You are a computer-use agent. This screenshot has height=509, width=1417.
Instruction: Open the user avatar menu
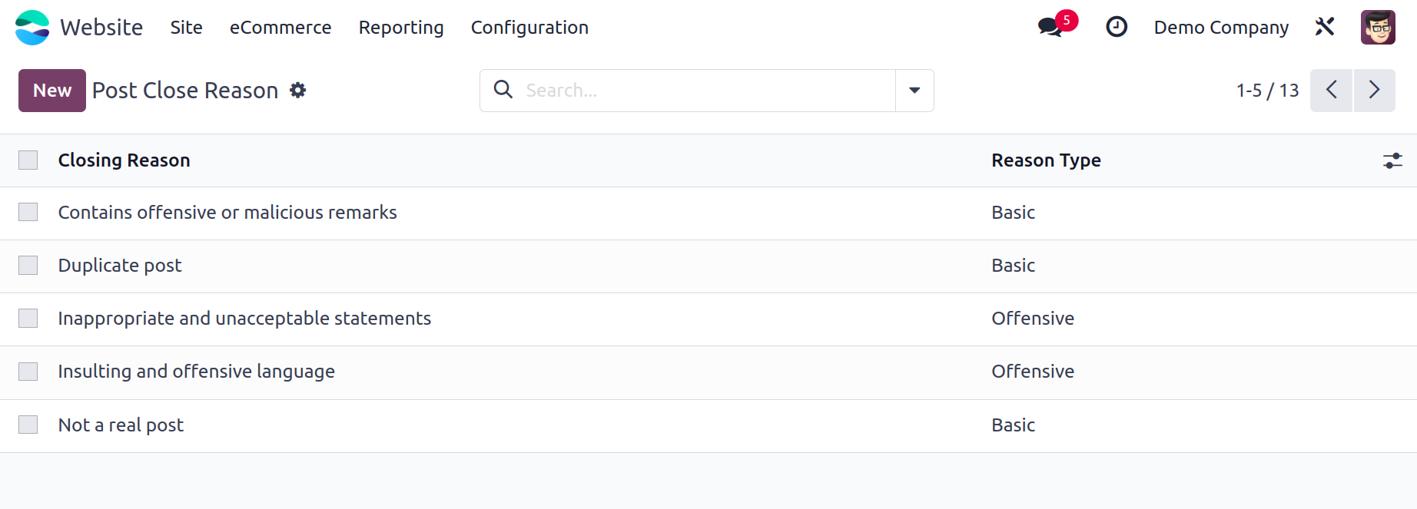pyautogui.click(x=1378, y=27)
